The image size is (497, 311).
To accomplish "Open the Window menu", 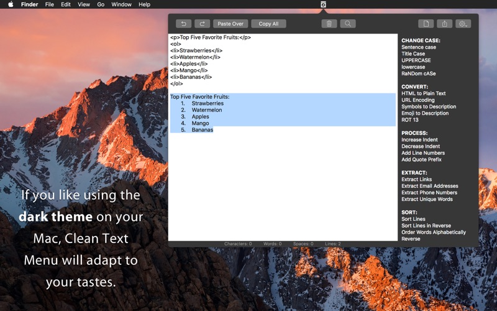I will pyautogui.click(x=121, y=4).
